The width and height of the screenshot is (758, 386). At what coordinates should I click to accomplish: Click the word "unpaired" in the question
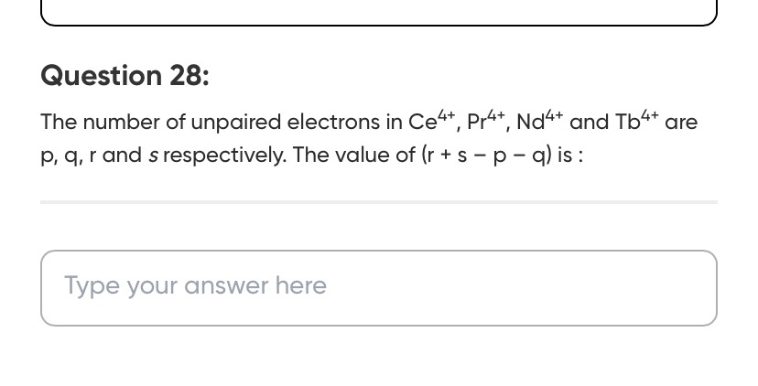(x=236, y=122)
